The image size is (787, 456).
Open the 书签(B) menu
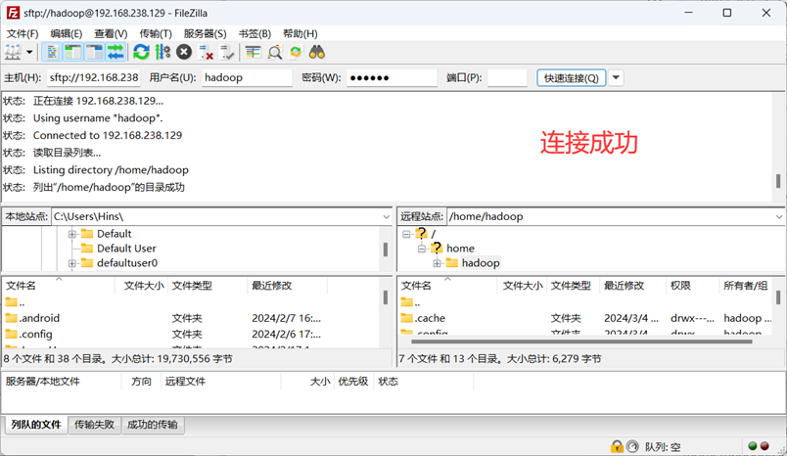tap(255, 33)
